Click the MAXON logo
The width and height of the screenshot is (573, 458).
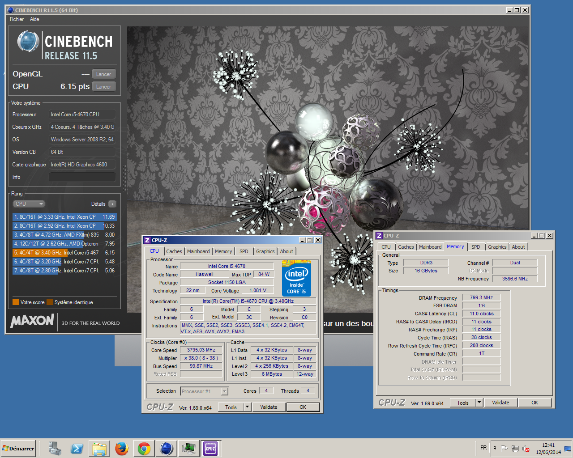[x=32, y=321]
